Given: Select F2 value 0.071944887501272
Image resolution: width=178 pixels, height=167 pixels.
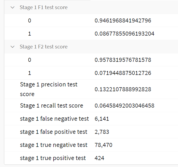Looking at the screenshot, I should tap(123, 73).
